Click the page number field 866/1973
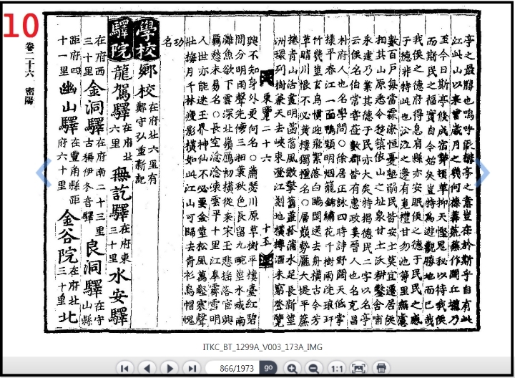 coord(232,369)
